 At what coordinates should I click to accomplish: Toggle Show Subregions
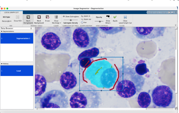[x=71, y=16]
